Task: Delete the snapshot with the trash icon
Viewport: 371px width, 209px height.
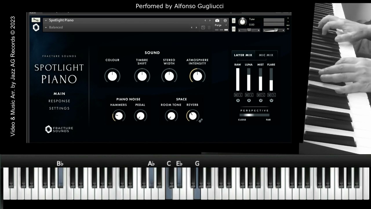Action: point(209,27)
